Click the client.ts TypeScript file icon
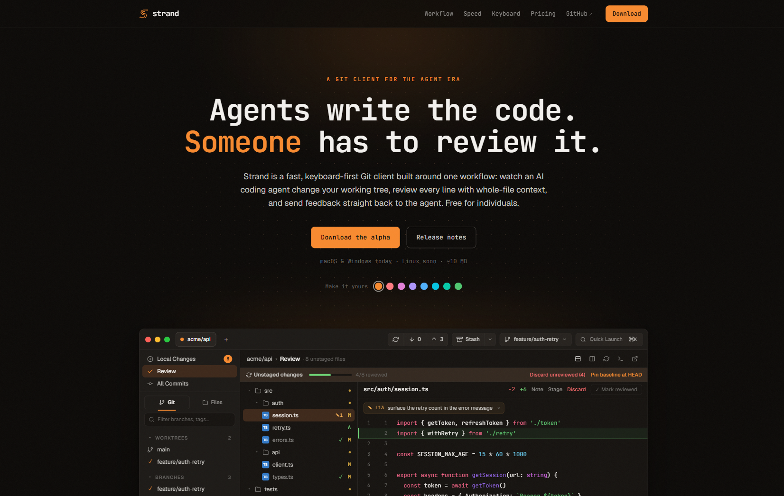This screenshot has width=784, height=496. tap(265, 465)
